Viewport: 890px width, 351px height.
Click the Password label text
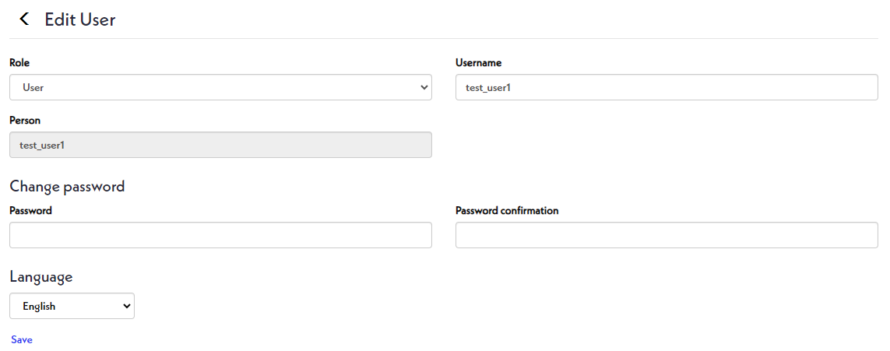[30, 210]
